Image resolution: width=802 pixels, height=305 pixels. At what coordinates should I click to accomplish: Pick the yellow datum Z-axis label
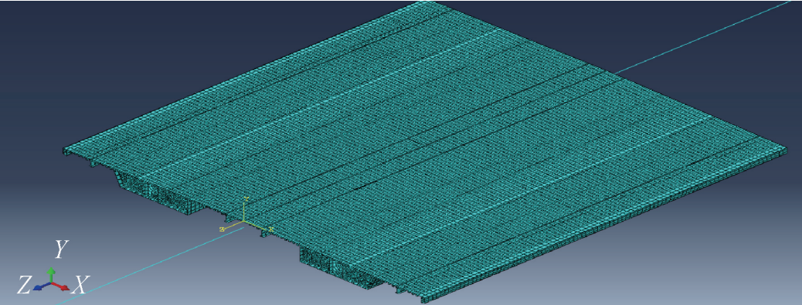[x=222, y=229]
